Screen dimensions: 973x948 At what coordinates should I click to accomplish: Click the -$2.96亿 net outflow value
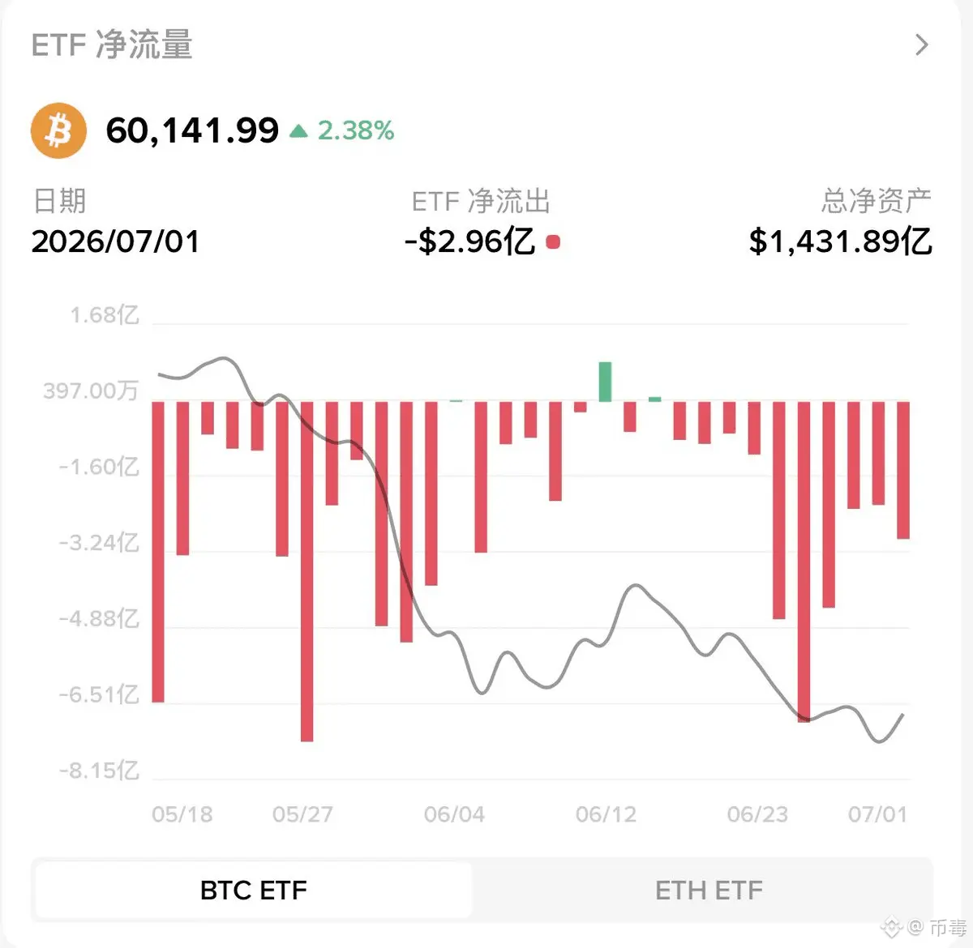(x=470, y=241)
